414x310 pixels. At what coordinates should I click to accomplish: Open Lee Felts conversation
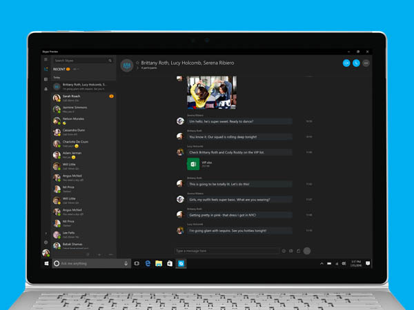click(x=83, y=235)
